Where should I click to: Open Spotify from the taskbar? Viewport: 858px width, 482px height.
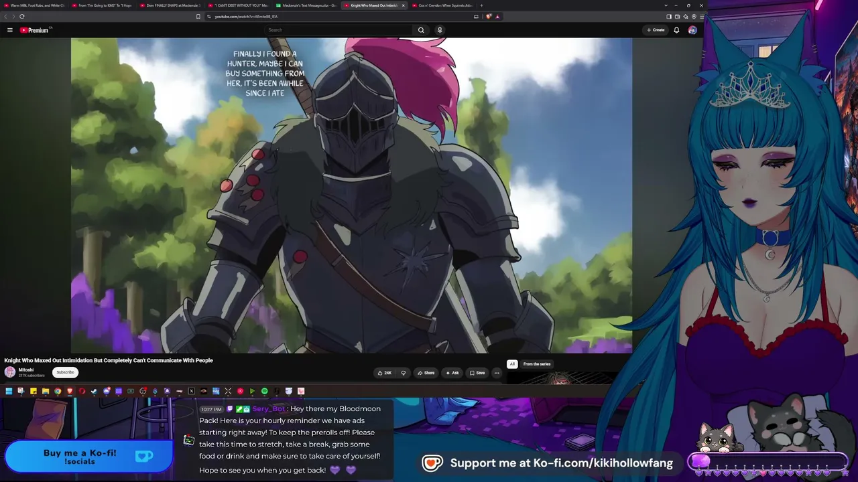(264, 391)
